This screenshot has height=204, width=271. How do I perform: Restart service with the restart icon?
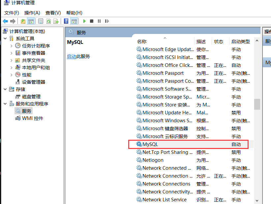tap(107, 21)
